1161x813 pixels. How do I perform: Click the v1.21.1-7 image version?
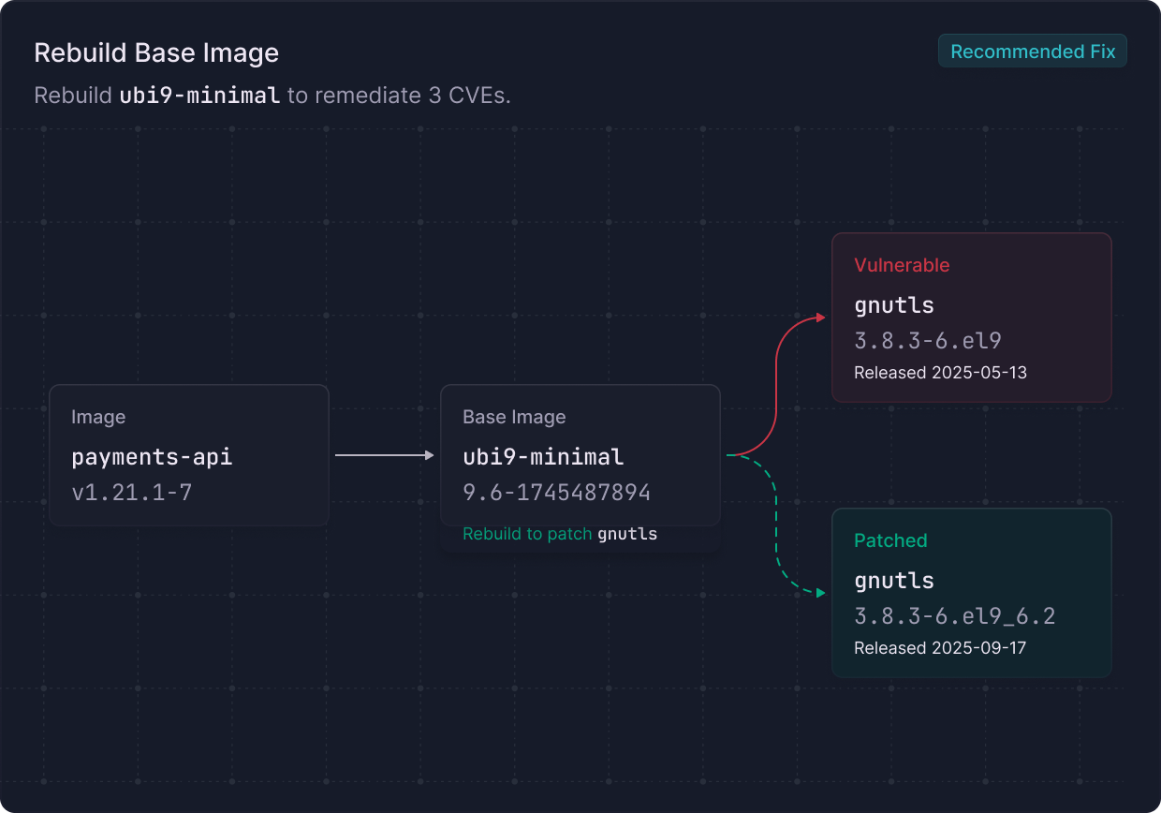pyautogui.click(x=132, y=493)
